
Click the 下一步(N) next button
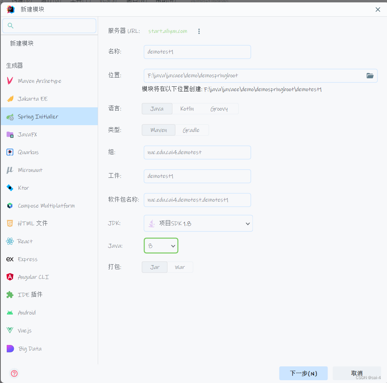[x=304, y=373]
